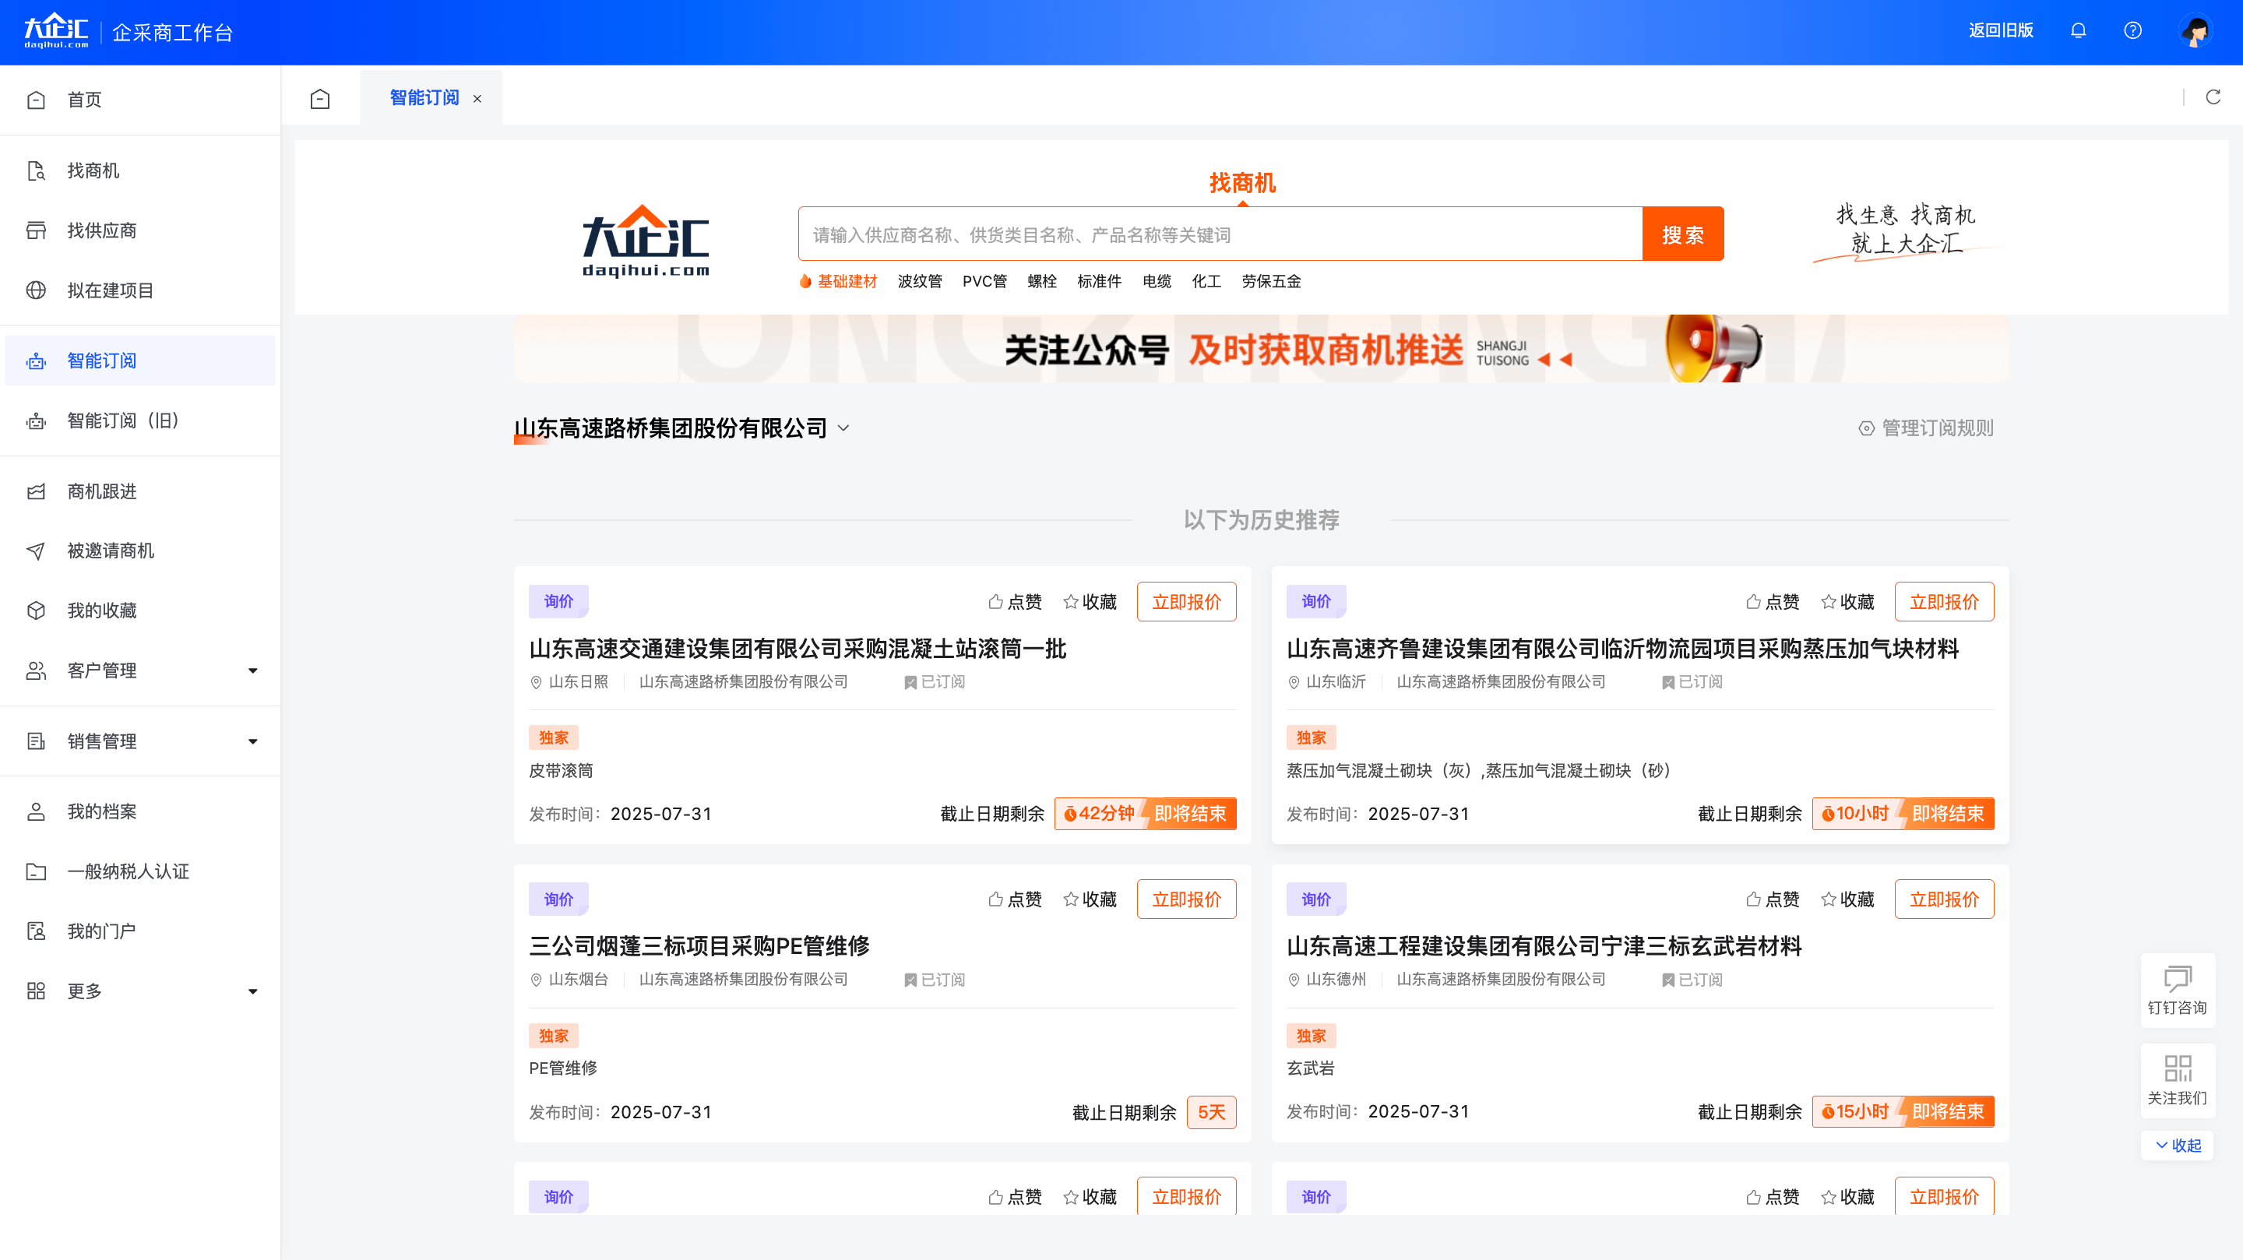The image size is (2243, 1260).
Task: Open 我的收藏 in the sidebar
Action: coord(140,611)
